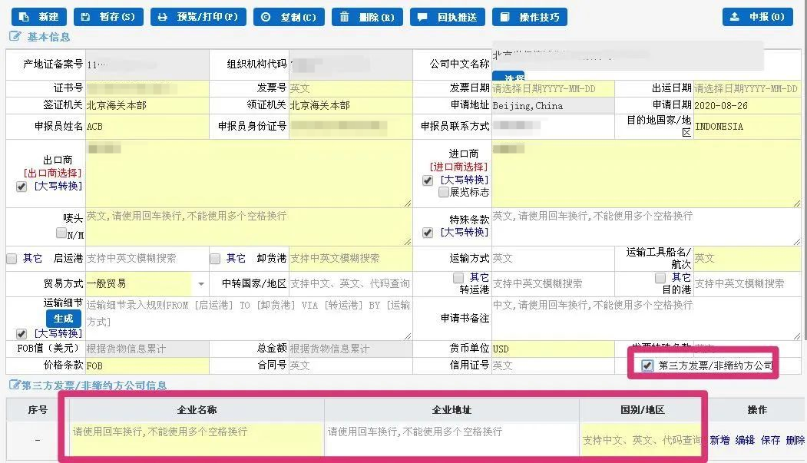Toggle 大写转换 under 出口商选择
807x463 pixels.
(21, 187)
